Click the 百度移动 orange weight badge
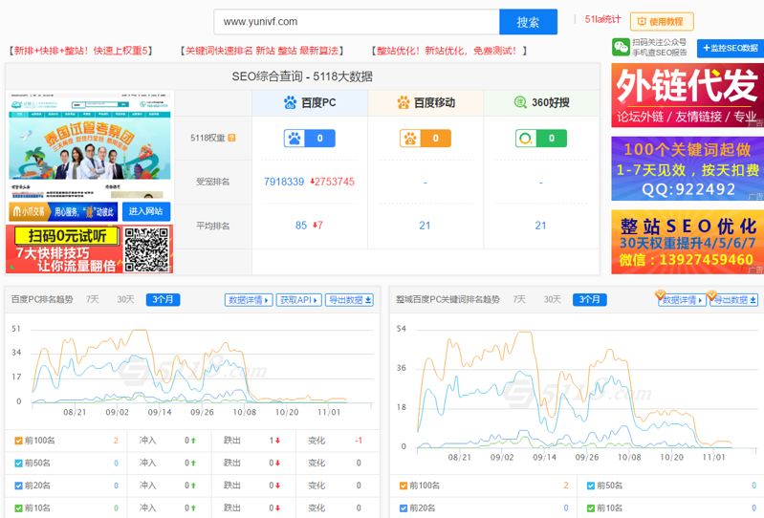The width and height of the screenshot is (764, 518). 426,139
